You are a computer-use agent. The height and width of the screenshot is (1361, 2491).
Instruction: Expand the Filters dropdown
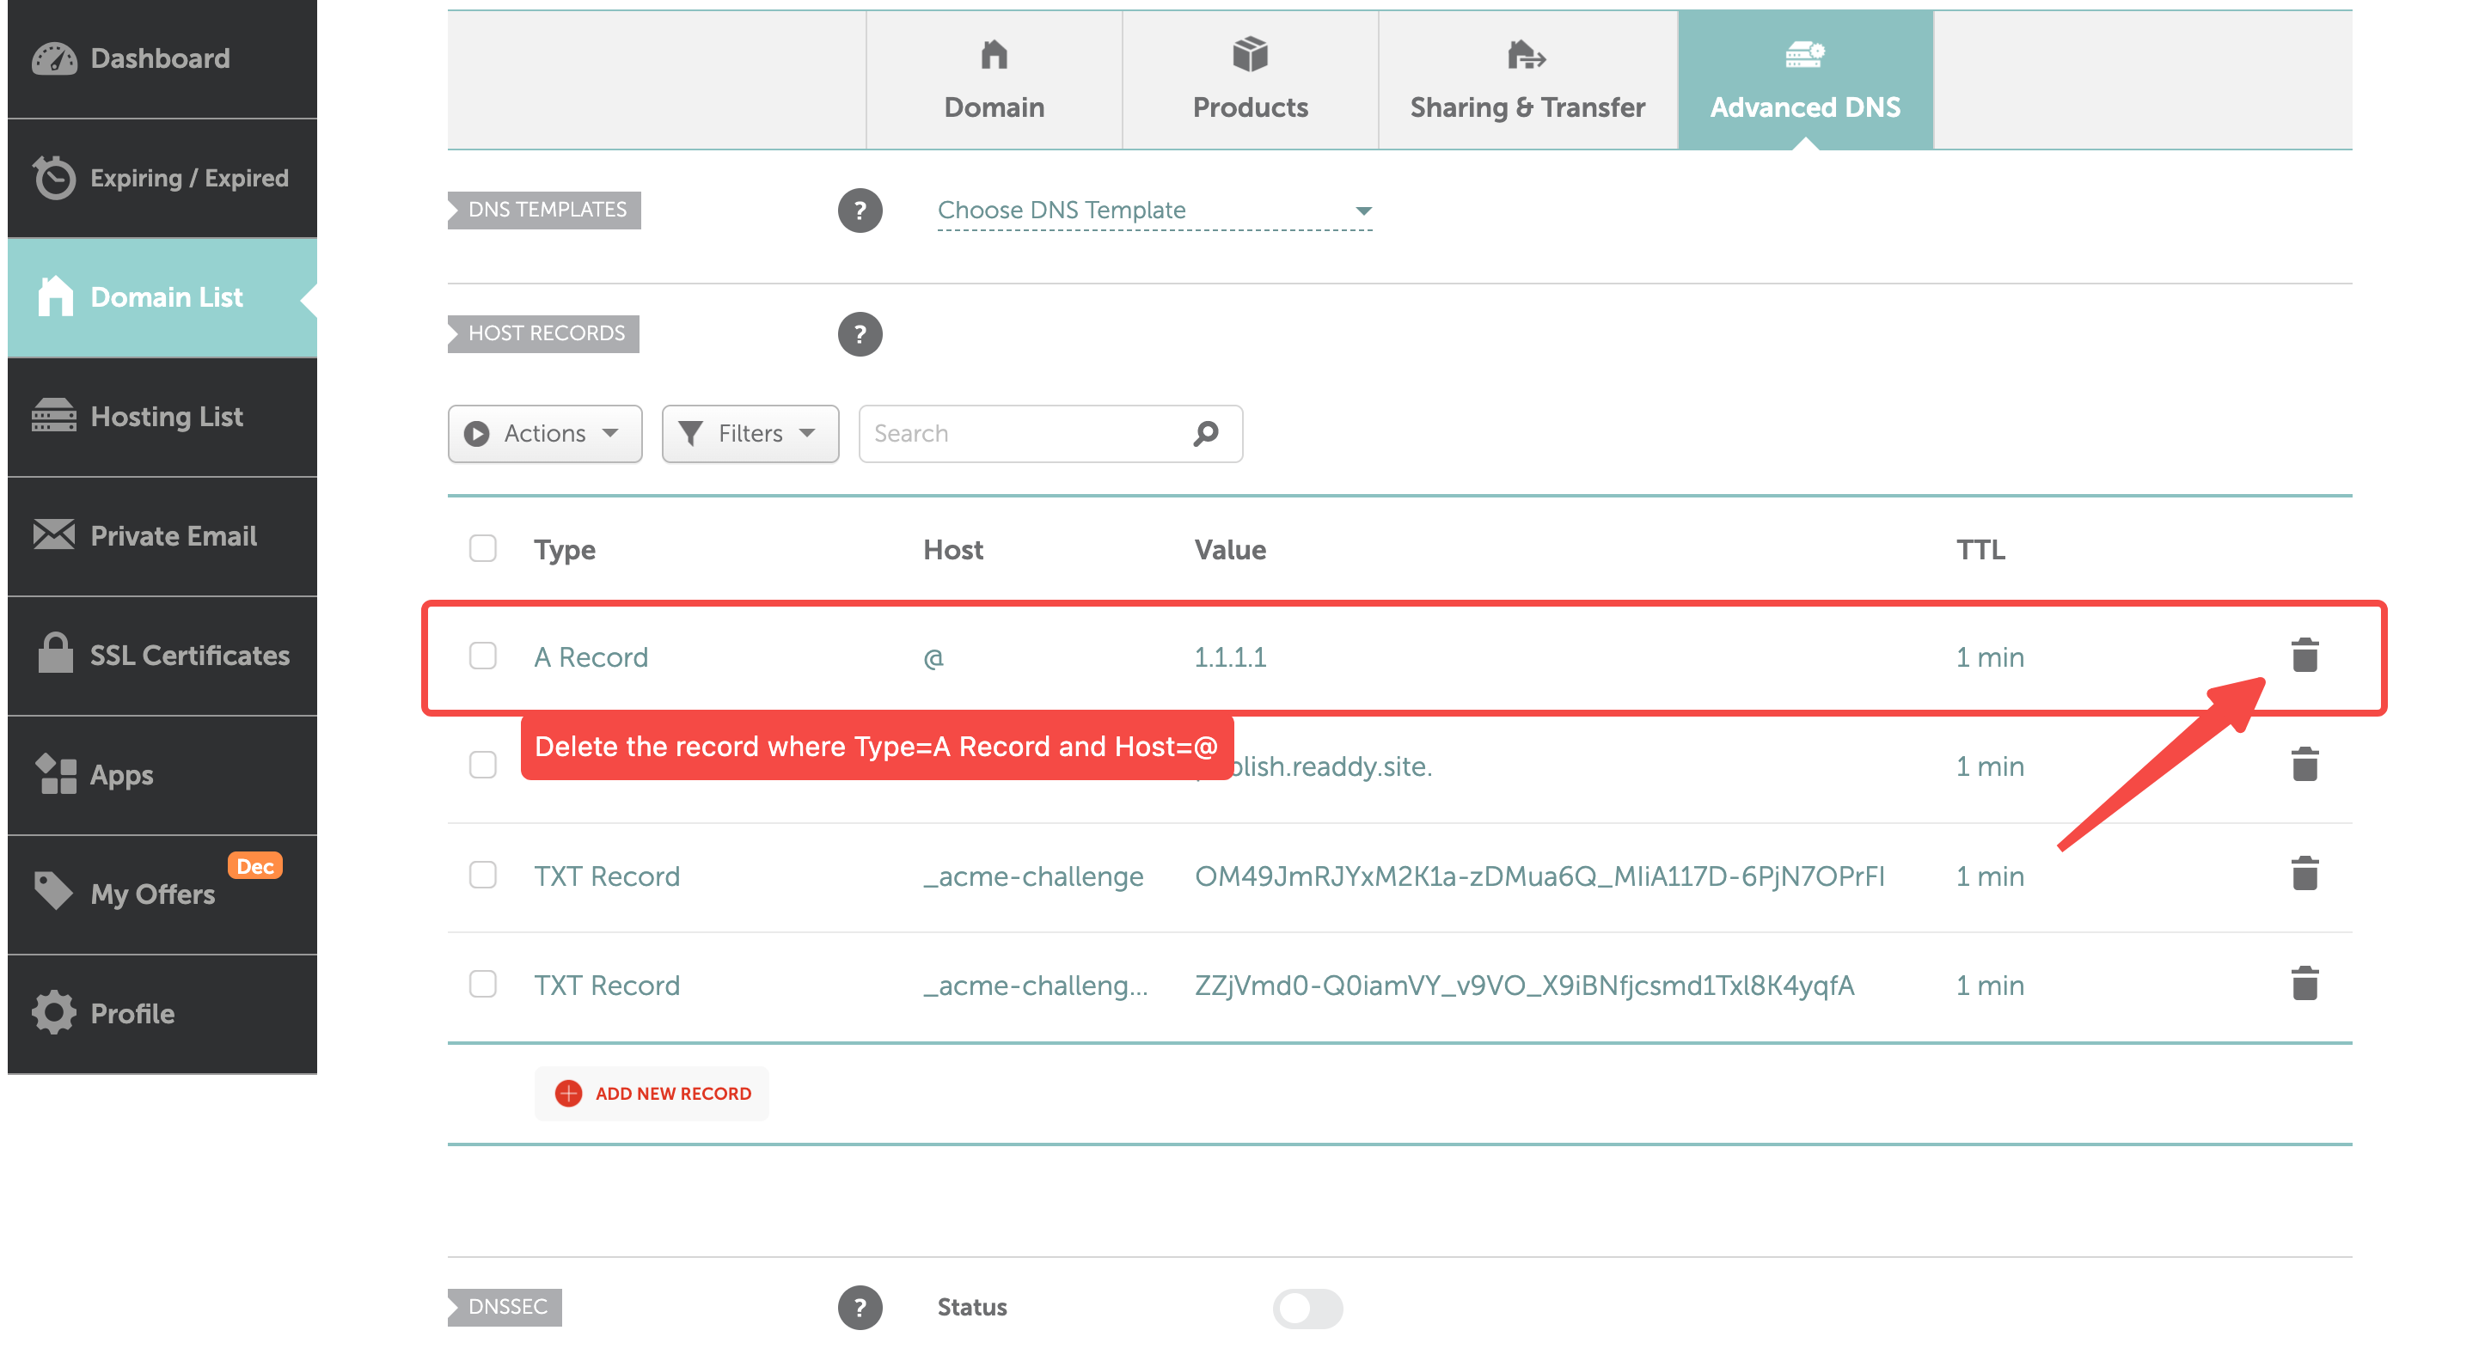point(750,433)
